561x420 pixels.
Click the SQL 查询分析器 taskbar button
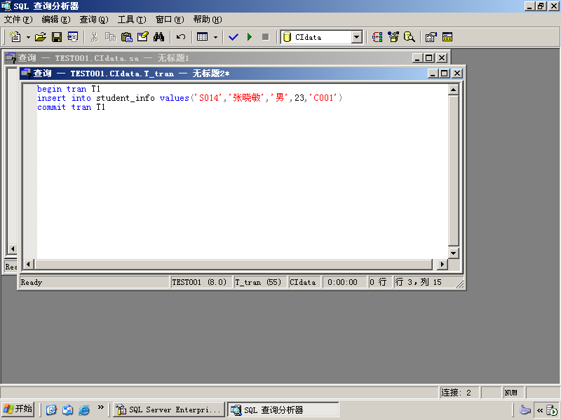point(283,409)
